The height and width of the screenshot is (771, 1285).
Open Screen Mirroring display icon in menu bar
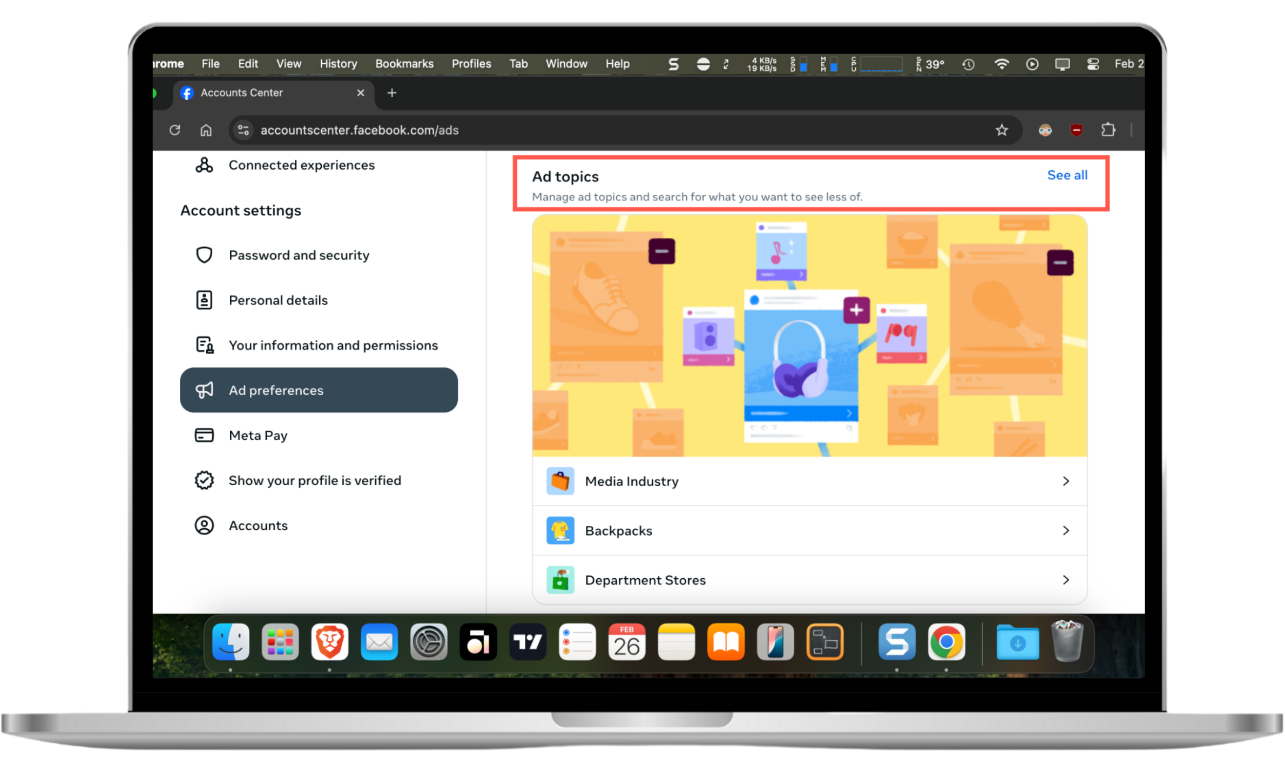click(1062, 64)
